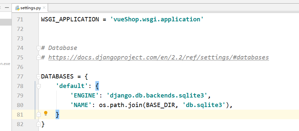Click the 'default' key string
This screenshot has height=131, width=299.
click(x=72, y=86)
